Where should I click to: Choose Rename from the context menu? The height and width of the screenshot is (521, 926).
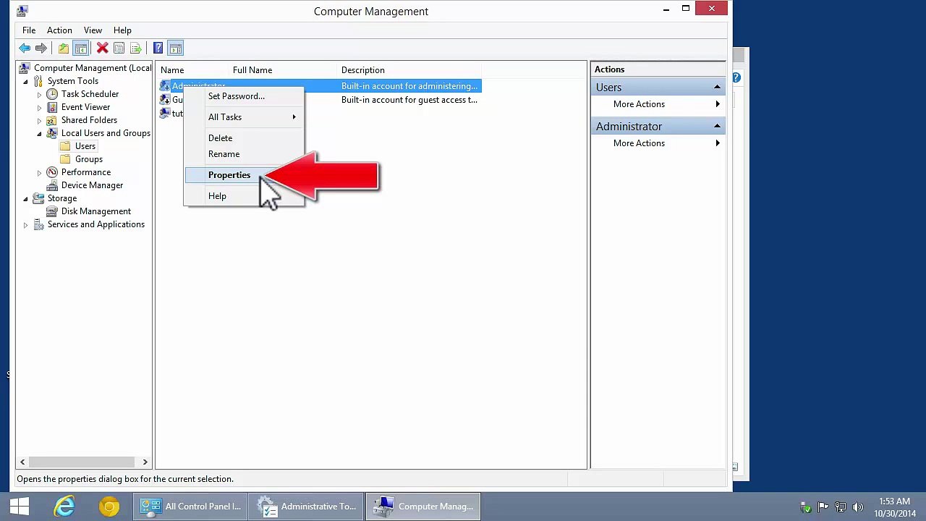(x=245, y=154)
